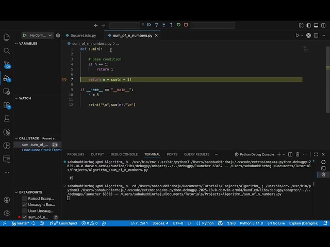Screen dimensions: 330x247
Task: Open the QUERY RESULTS panel tab
Action: 196,154
